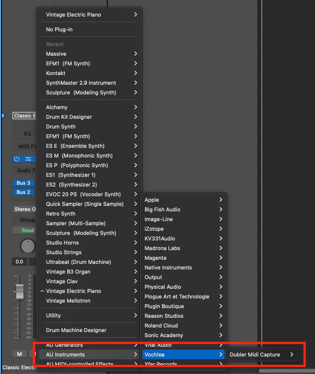Mute the track with the M button
315x374 pixels.
[19, 353]
